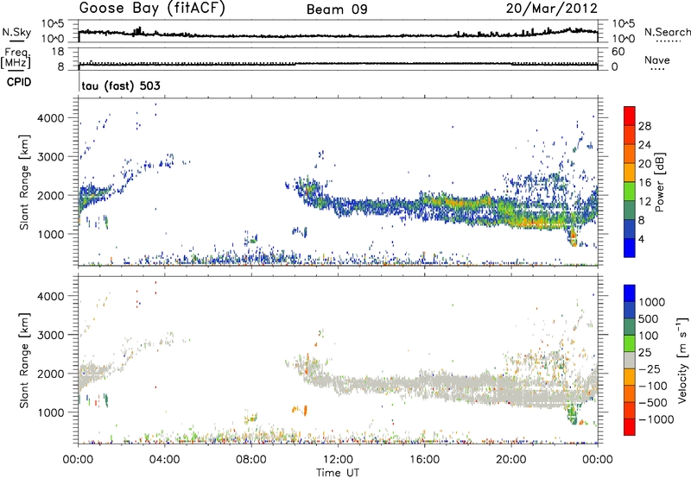Click "2000" on the power panel range axis
This screenshot has height=478, width=691.
(x=50, y=195)
